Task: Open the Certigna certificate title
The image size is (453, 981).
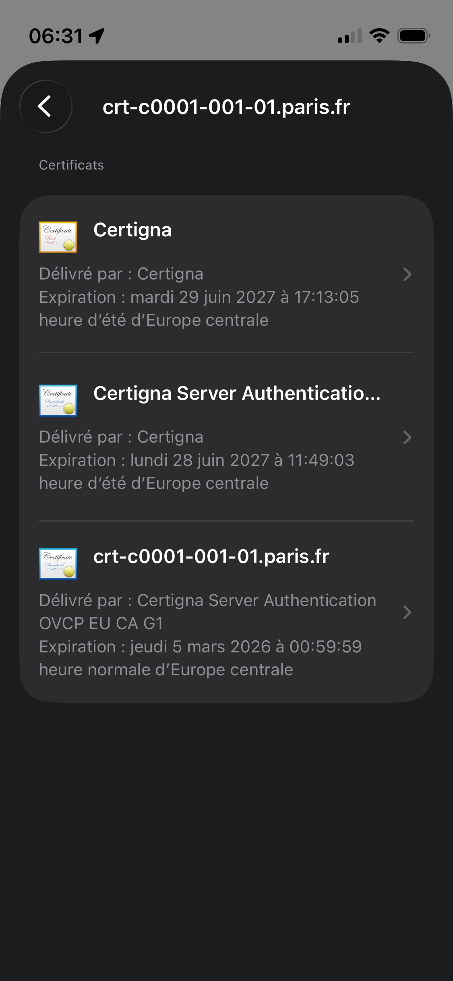Action: (x=132, y=230)
